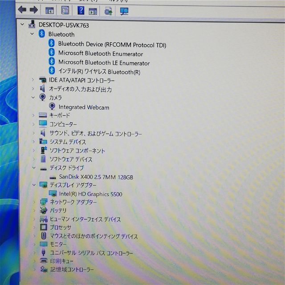This screenshot has width=285, height=285.
Task: Click the オーディオの入力および出力 speaker icon
Action: tap(42, 89)
